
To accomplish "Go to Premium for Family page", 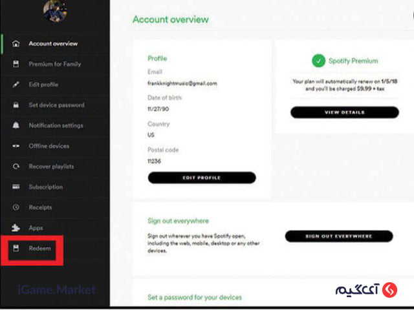I will 55,64.
